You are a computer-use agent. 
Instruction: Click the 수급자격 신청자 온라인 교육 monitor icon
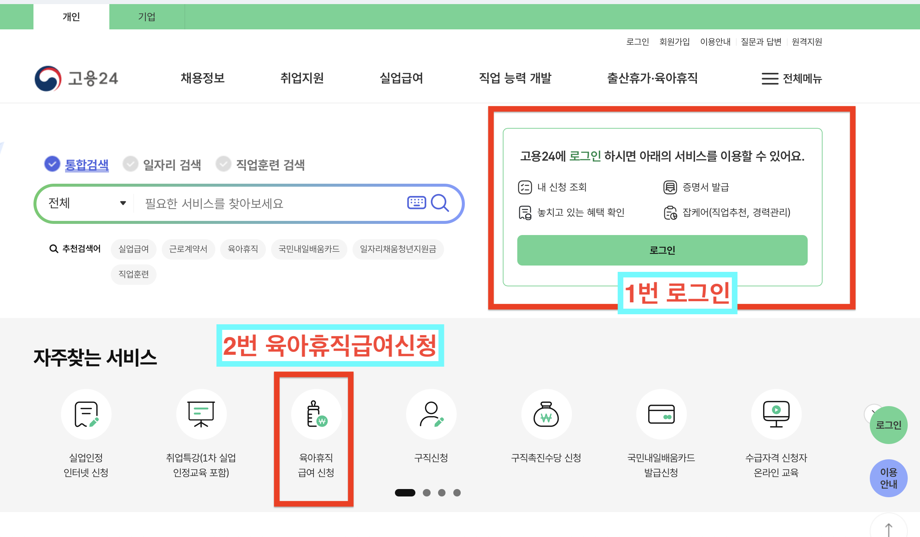coord(776,414)
